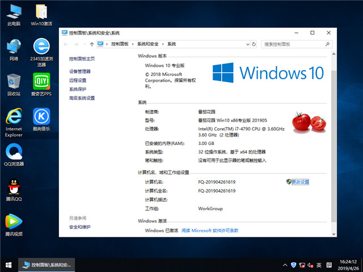Viewport: 363px width, 272px height.
Task: Open the 此电脑 desktop icon
Action: tap(14, 15)
